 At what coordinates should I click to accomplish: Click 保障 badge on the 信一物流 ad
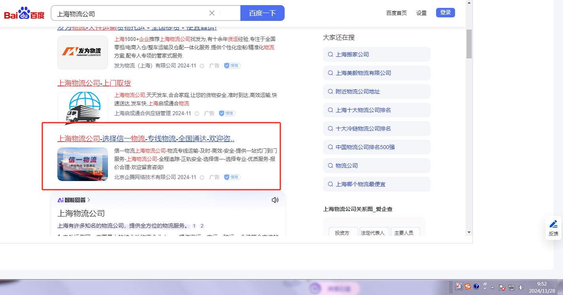232,177
